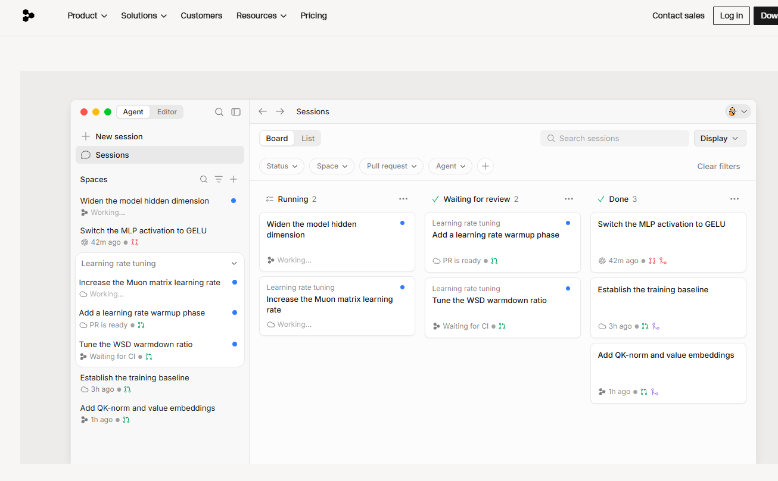Open the Running column three-dot menu
This screenshot has height=481, width=778.
(403, 199)
